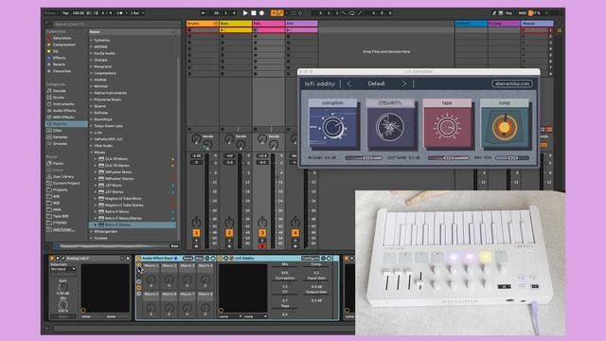606x341 pixels.
Task: Open the User Library place
Action: tap(63, 176)
